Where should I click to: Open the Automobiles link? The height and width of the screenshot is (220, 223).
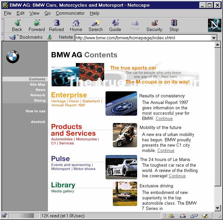coord(62,139)
